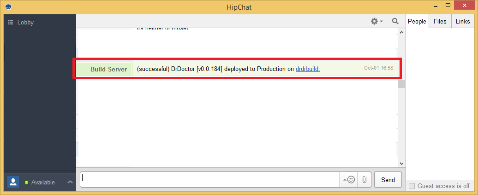Click the user avatar icon

[13, 182]
